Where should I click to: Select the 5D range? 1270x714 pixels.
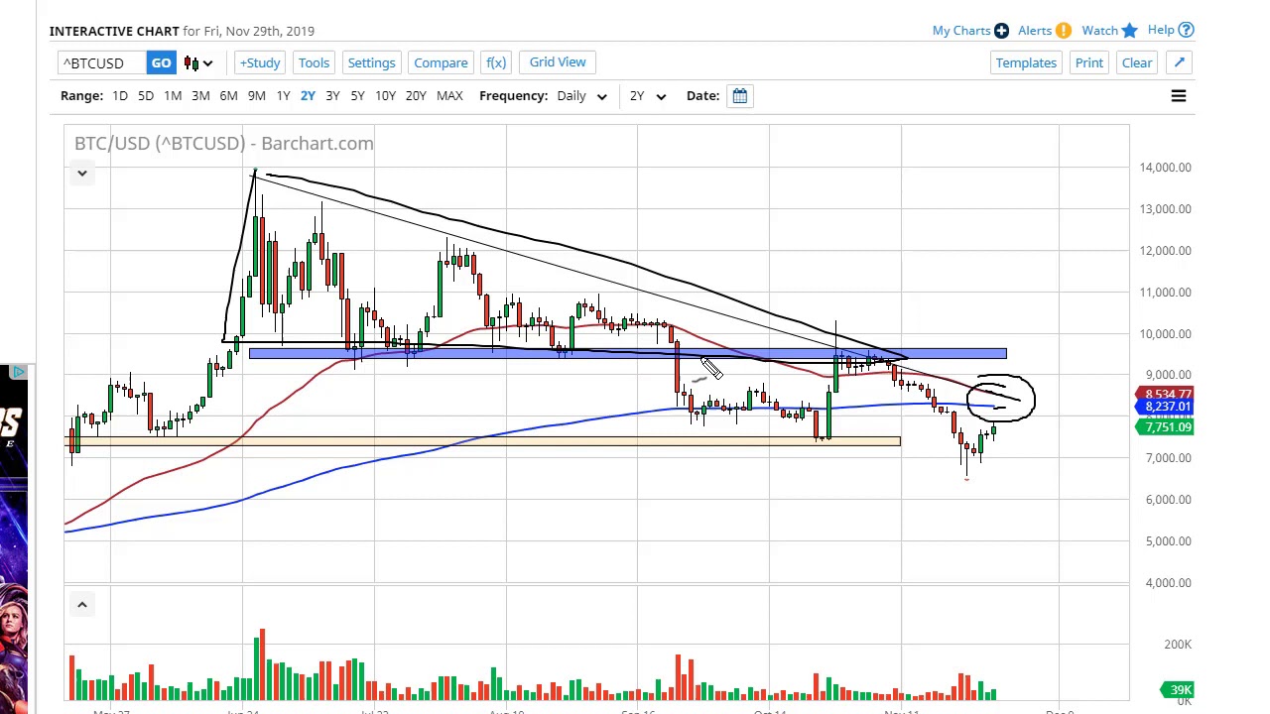click(146, 96)
